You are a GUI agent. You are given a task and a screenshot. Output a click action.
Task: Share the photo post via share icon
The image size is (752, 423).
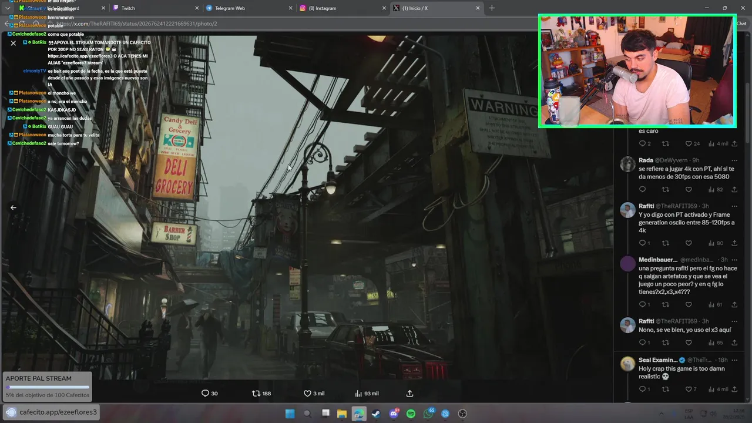410,394
